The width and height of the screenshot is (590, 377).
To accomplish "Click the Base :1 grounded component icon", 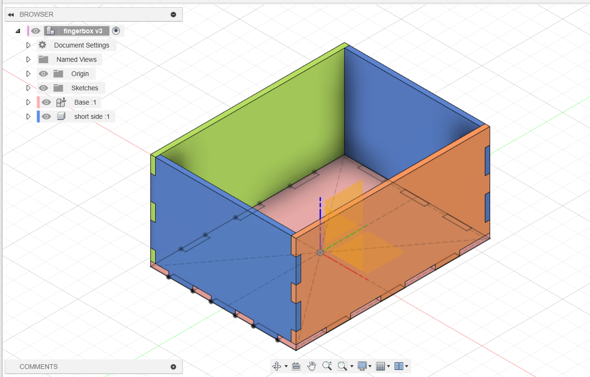I will (x=61, y=102).
